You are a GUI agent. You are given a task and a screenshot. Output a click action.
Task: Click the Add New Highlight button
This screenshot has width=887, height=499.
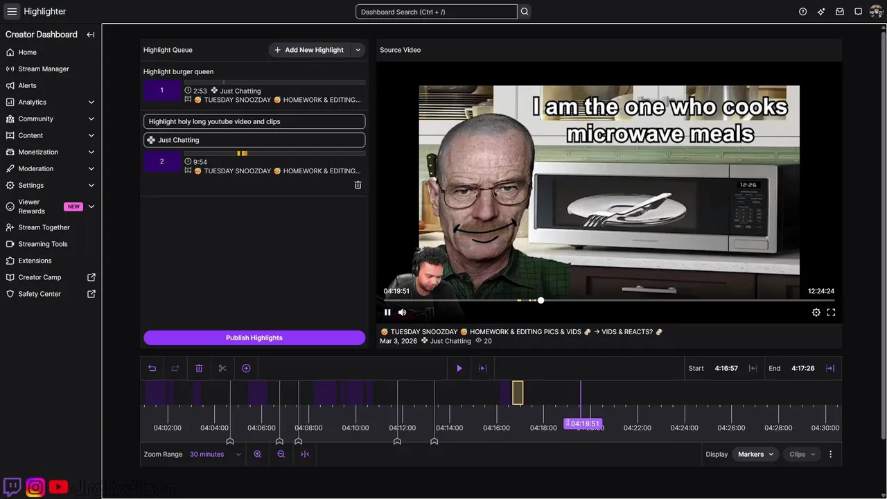click(x=309, y=50)
